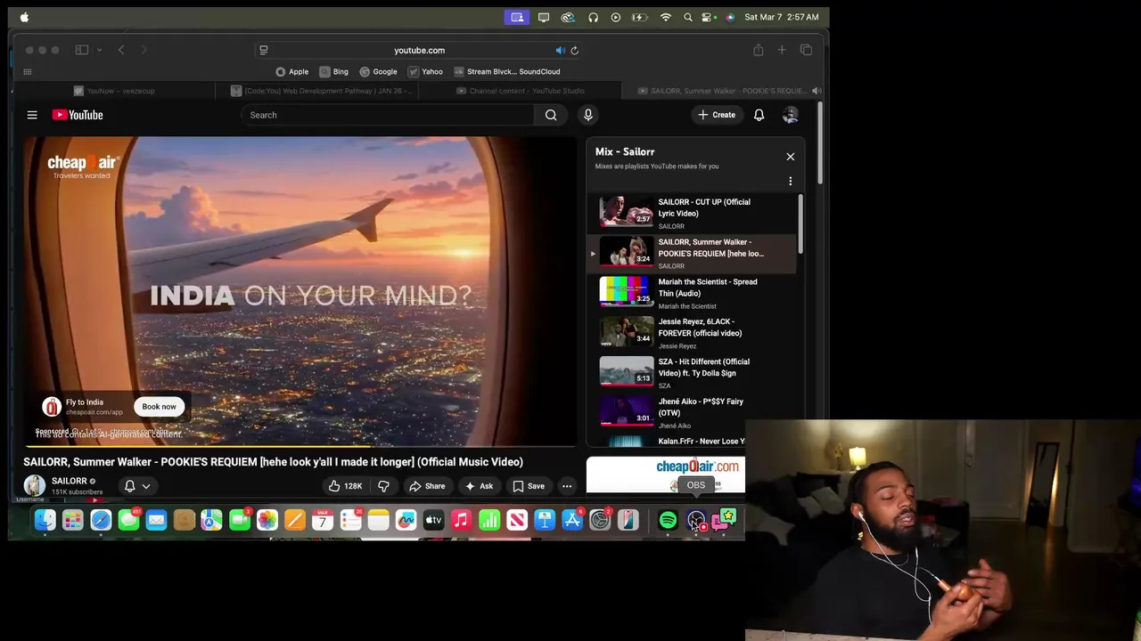The height and width of the screenshot is (641, 1141).
Task: Launch the Music app in the Dock
Action: tap(461, 520)
